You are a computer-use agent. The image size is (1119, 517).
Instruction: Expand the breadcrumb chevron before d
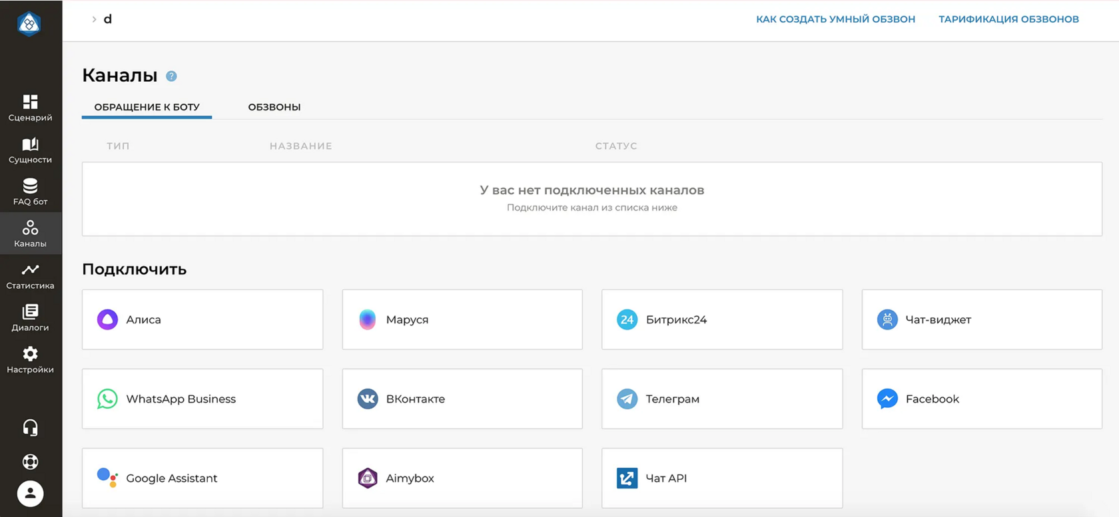(x=94, y=19)
